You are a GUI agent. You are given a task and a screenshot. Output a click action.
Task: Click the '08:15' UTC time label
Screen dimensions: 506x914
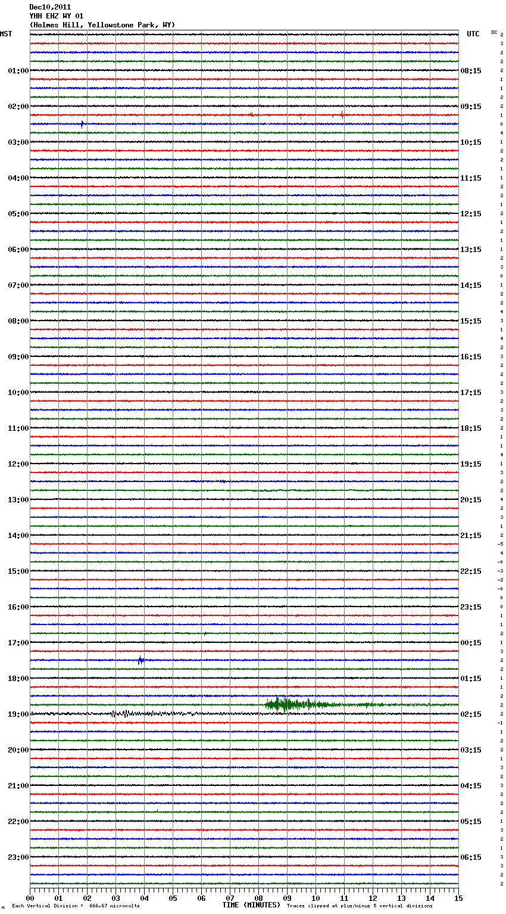click(471, 71)
